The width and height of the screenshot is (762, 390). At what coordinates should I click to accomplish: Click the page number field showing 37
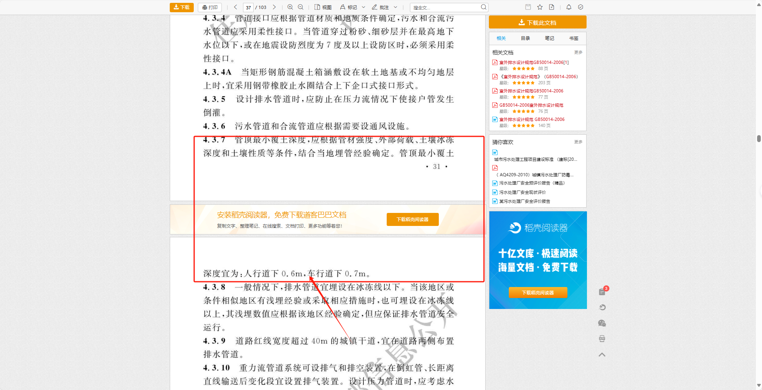(x=248, y=7)
